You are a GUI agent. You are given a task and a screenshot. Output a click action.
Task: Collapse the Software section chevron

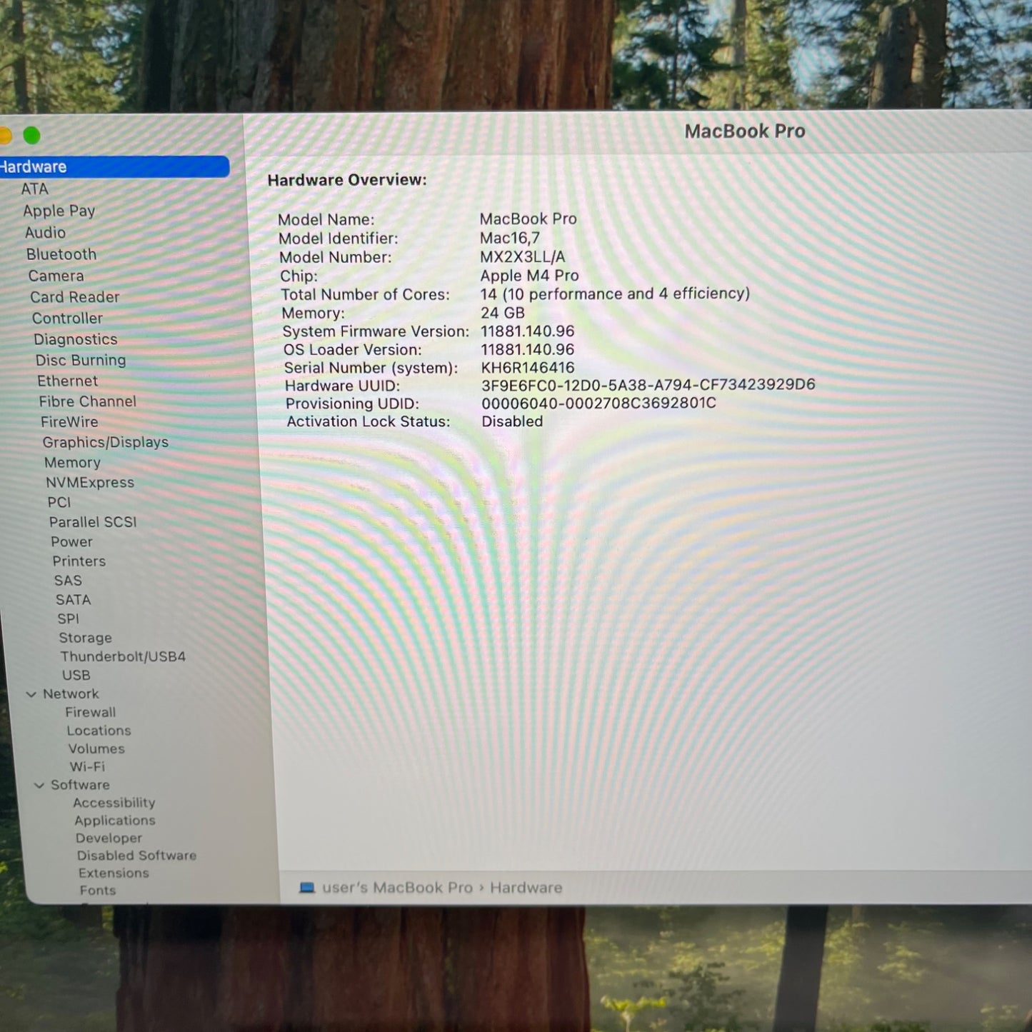pos(39,785)
